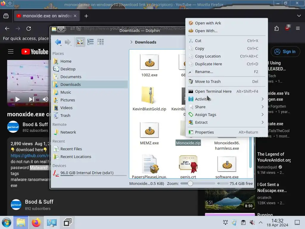Select Open Terminal Here in context menu

(227, 91)
